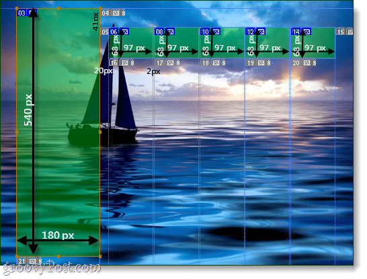Select the slice 05 number badge

(105, 32)
